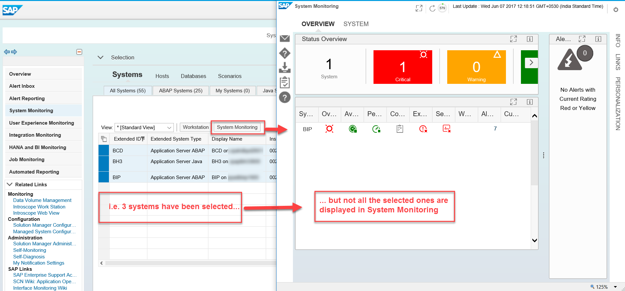The height and width of the screenshot is (291, 625).
Task: Collapse the navigation pane with the minus icon
Action: click(x=79, y=52)
